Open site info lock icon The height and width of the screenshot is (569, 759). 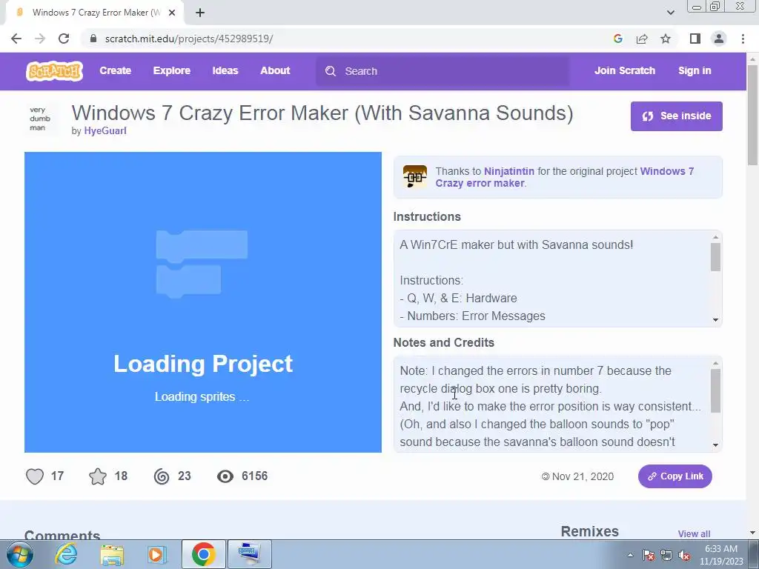pos(93,39)
